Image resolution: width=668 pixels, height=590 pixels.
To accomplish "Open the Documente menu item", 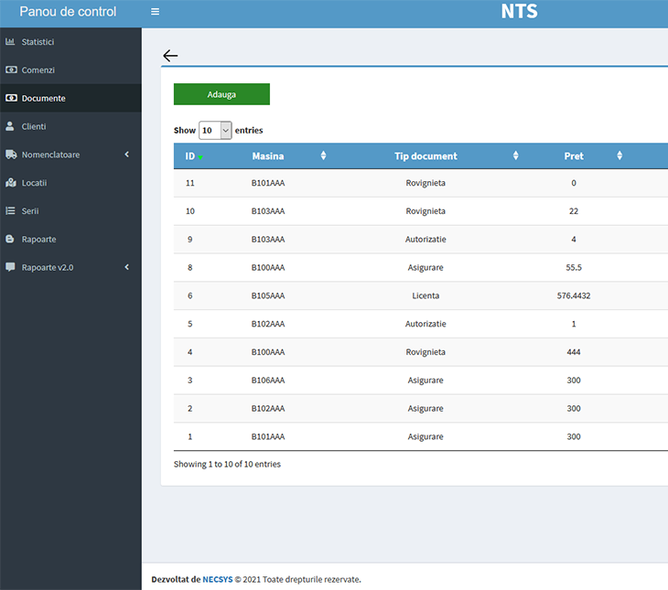I will [43, 99].
